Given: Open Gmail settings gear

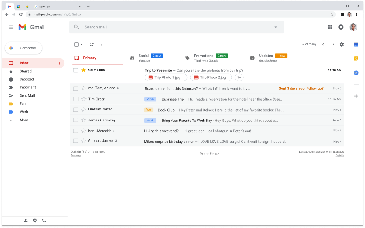Looking at the screenshot, I should click(x=342, y=44).
